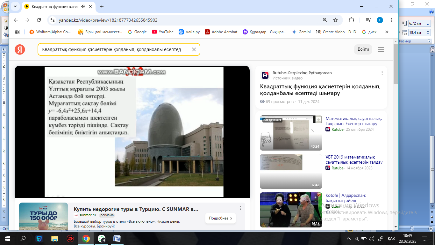Clear the Yandex search field with X
Image resolution: width=435 pixels, height=245 pixels.
194,49
